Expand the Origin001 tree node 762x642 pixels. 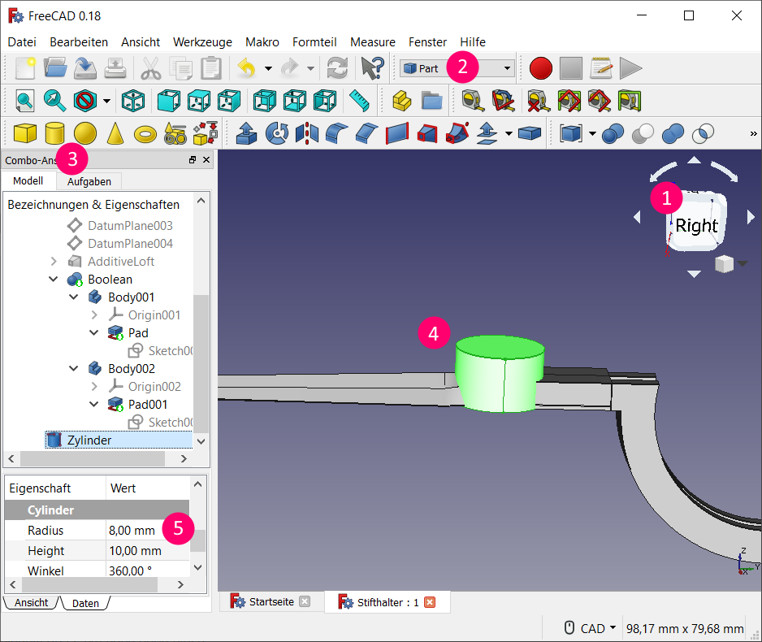pyautogui.click(x=94, y=315)
